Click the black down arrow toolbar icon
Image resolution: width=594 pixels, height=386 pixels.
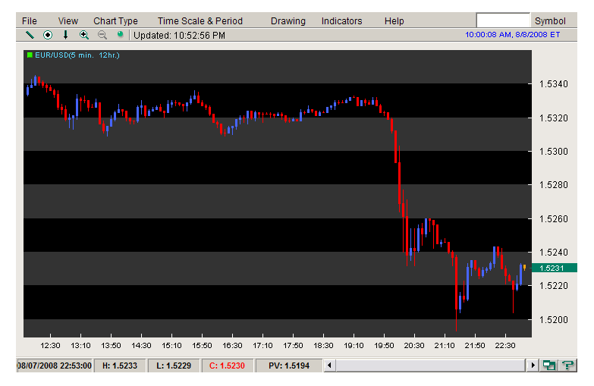click(x=66, y=35)
